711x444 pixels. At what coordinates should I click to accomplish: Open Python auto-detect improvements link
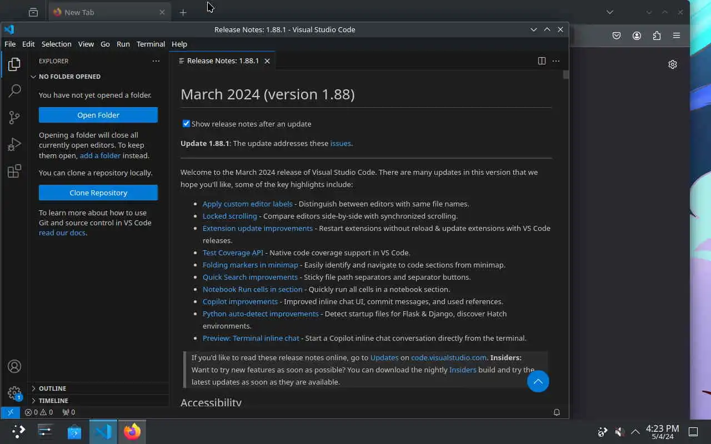point(261,314)
